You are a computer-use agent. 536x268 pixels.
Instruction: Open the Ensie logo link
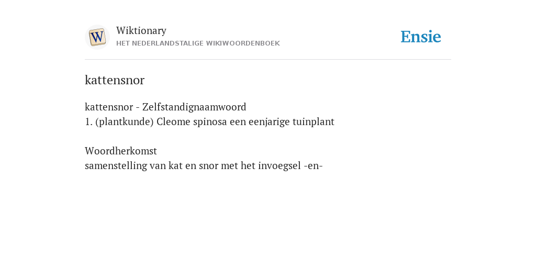(421, 37)
